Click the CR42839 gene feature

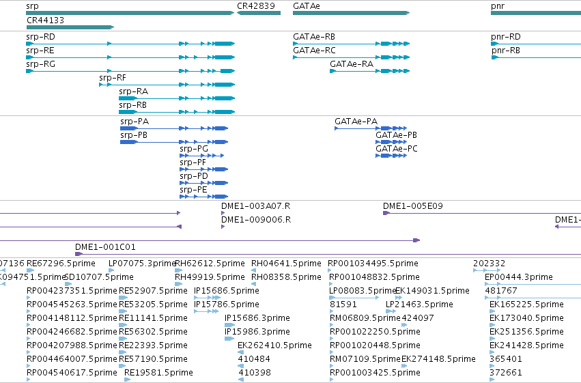(259, 13)
